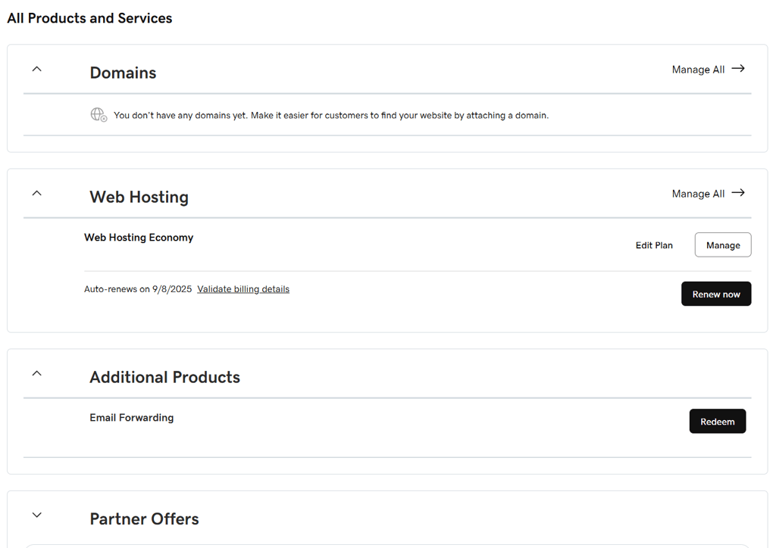Click the Auto-renews on 9/8/2025 text

tap(138, 289)
